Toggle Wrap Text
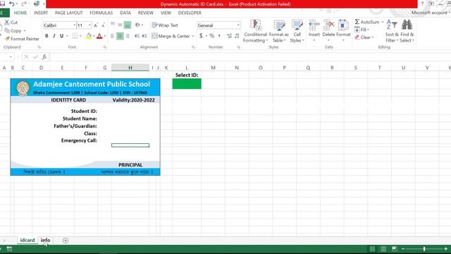 pos(165,25)
